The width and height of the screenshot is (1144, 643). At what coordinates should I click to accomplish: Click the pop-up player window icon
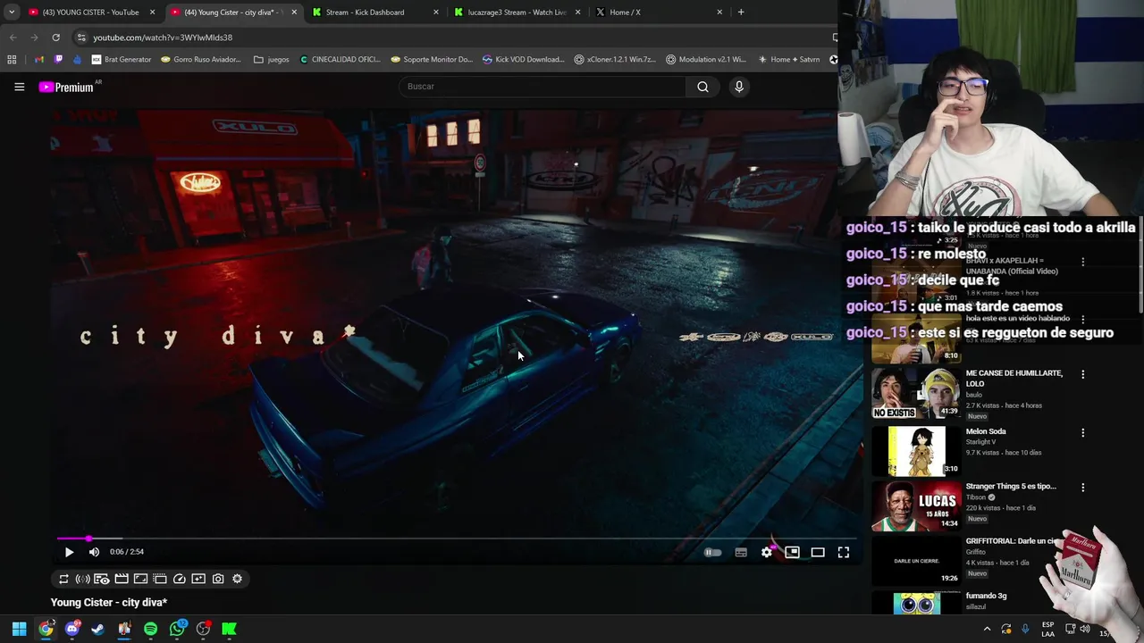click(x=160, y=579)
